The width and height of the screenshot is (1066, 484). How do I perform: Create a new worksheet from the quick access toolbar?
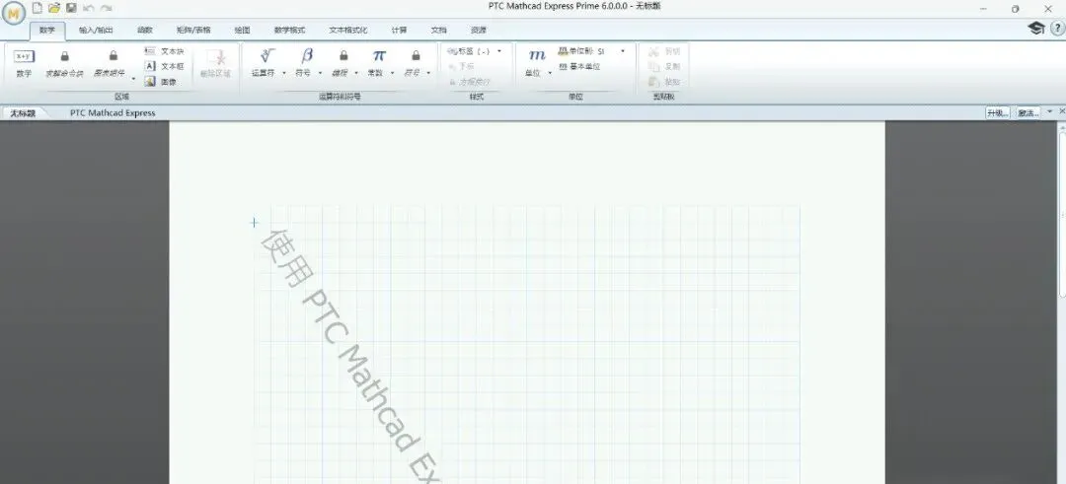coord(38,8)
